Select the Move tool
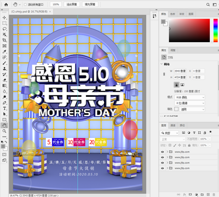Screen dimensions: 219x197 (x=4, y=18)
